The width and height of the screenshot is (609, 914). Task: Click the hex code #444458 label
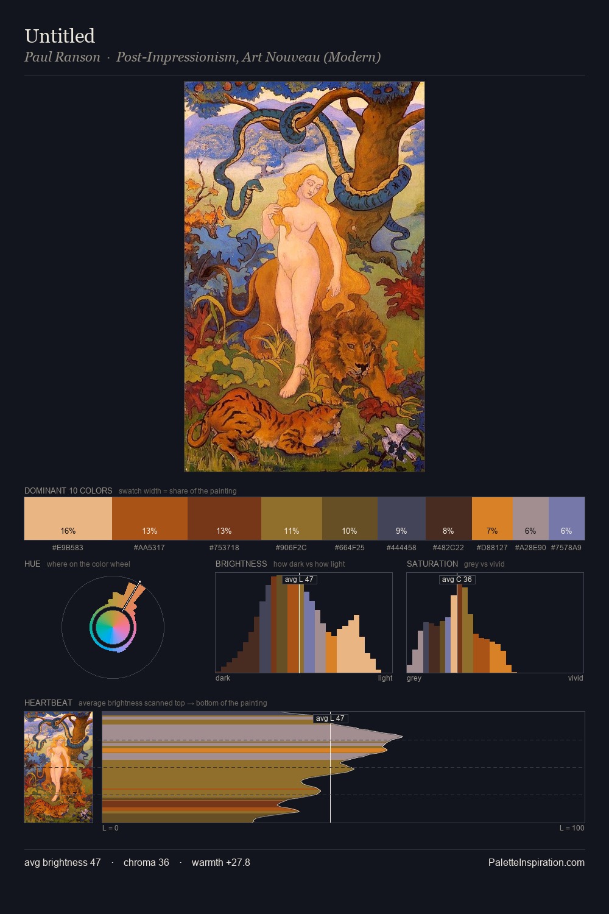tap(401, 548)
